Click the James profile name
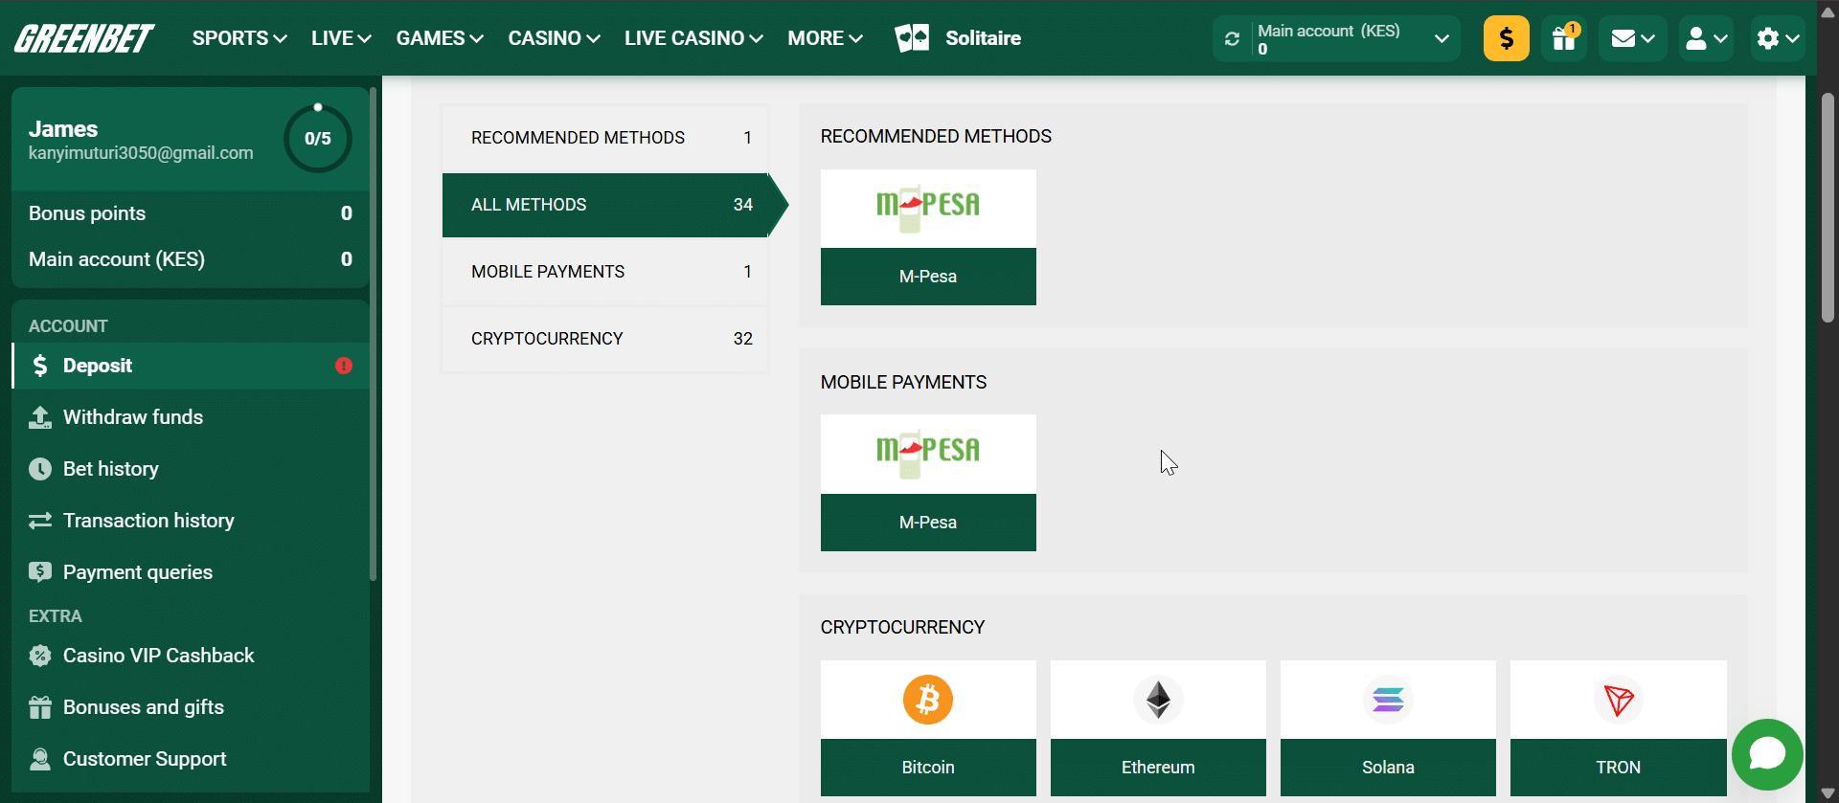This screenshot has width=1839, height=803. click(63, 129)
